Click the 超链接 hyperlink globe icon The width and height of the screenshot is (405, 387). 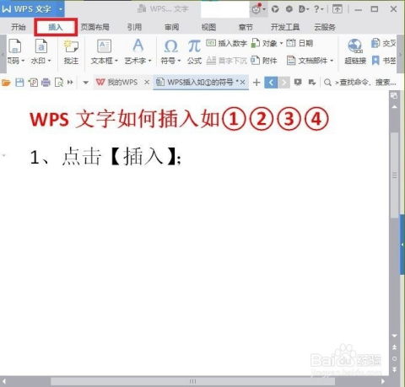point(355,46)
